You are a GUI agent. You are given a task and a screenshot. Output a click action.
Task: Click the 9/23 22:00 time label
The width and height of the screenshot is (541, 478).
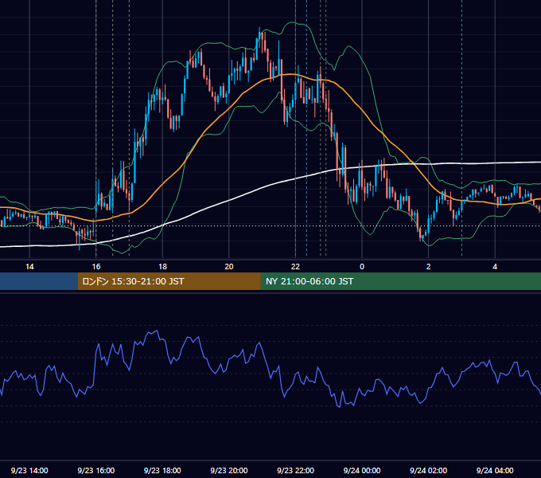point(295,470)
